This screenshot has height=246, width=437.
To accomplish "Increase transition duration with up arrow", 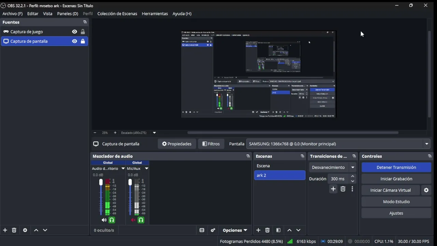I will 353,177.
